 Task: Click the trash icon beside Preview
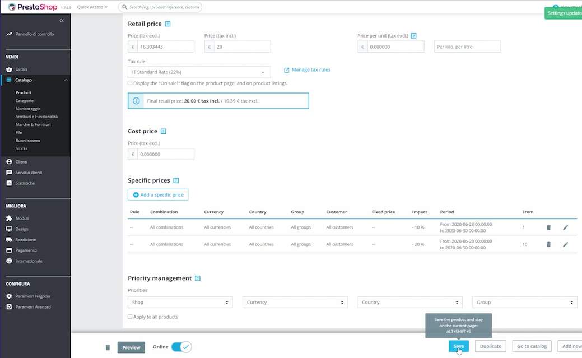[x=108, y=347]
